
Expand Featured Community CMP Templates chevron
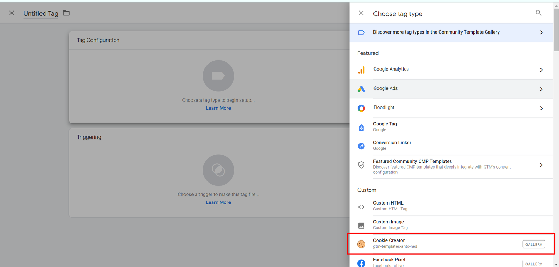(x=541, y=165)
